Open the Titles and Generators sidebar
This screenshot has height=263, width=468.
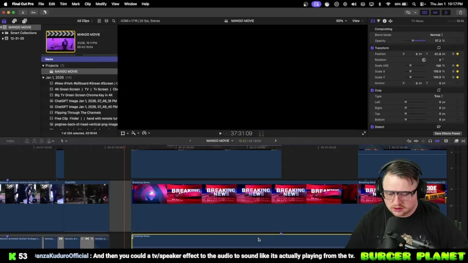point(24,21)
